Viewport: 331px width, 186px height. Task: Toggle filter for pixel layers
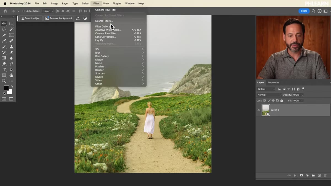coord(279,89)
